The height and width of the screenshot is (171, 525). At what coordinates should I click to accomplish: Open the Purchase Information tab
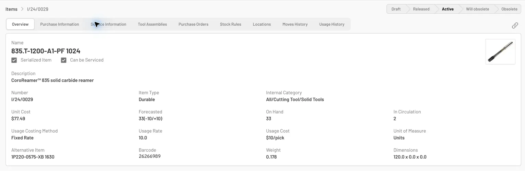click(60, 24)
